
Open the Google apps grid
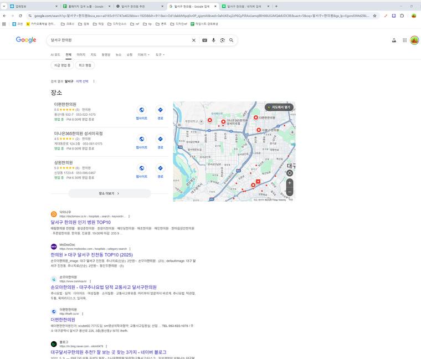404,40
